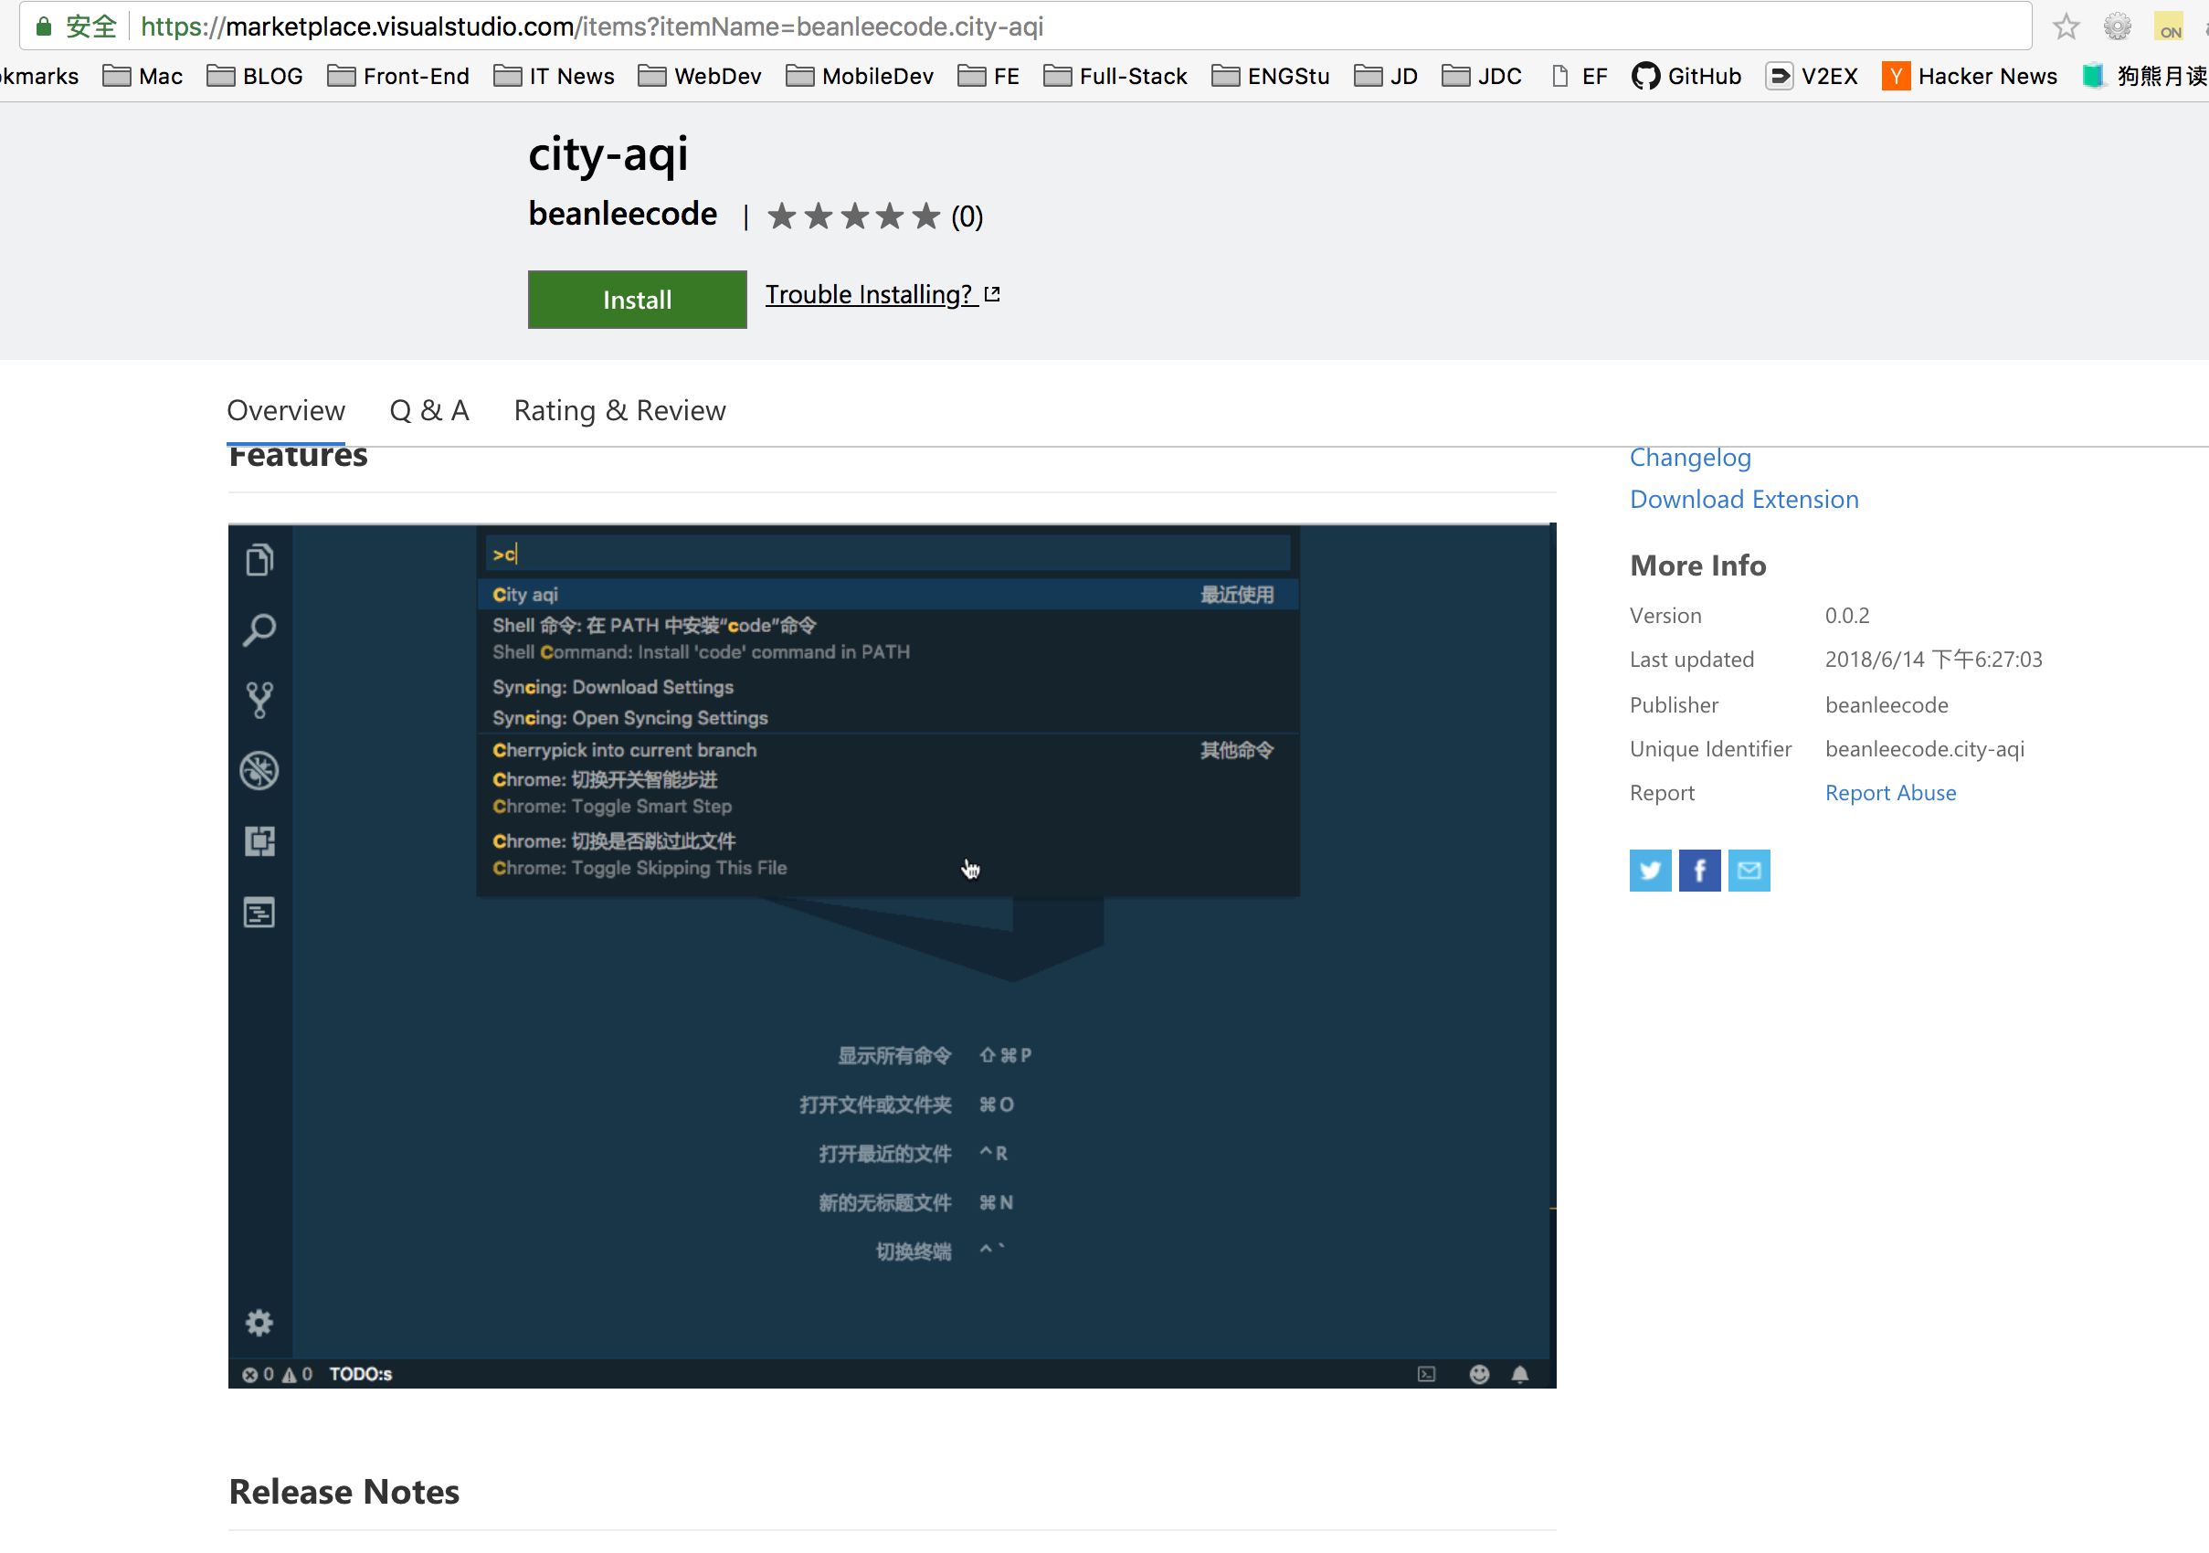Bookmark page with star icon

coord(2066,26)
